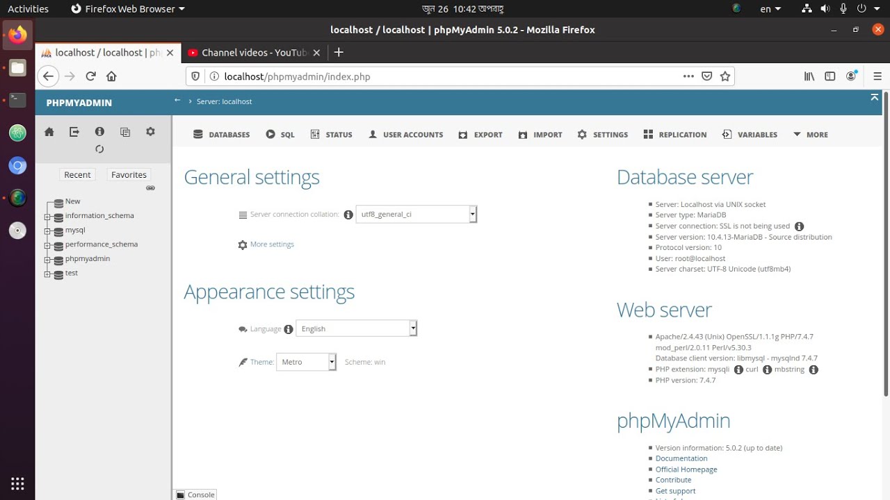Screen dimensions: 890x500
Task: Open Export tab
Action: pos(480,135)
